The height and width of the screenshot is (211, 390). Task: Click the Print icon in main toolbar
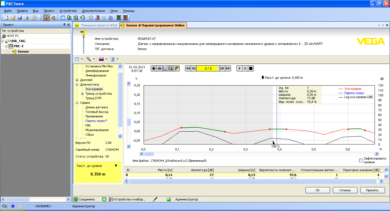(26, 18)
